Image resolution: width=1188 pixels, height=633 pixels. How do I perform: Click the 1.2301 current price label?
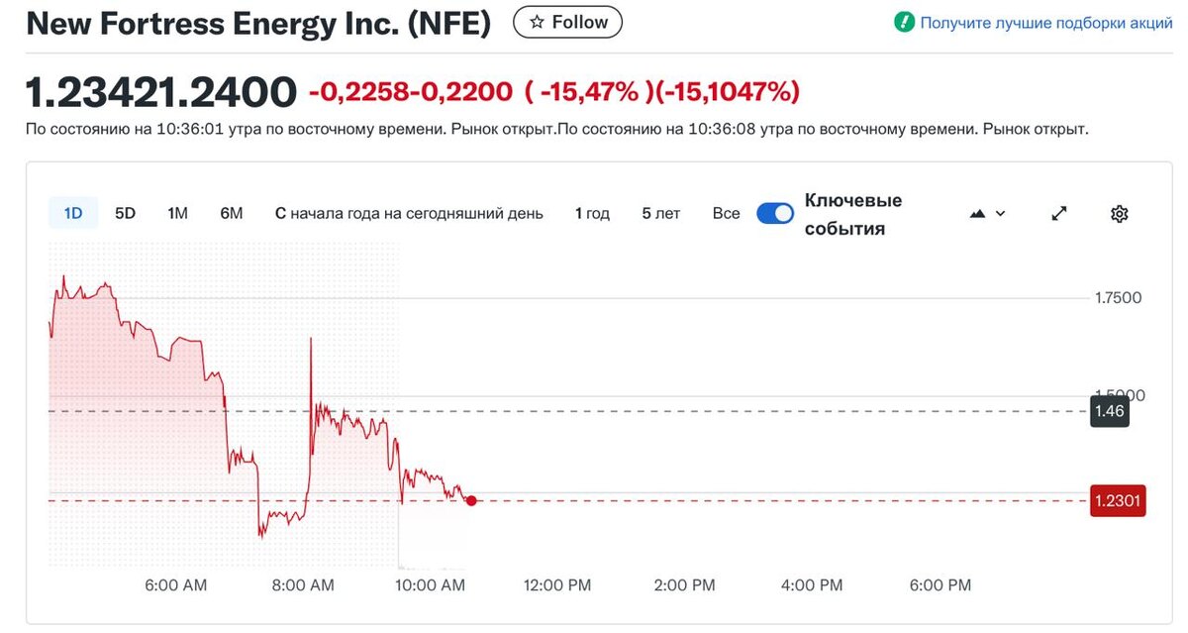click(x=1118, y=501)
